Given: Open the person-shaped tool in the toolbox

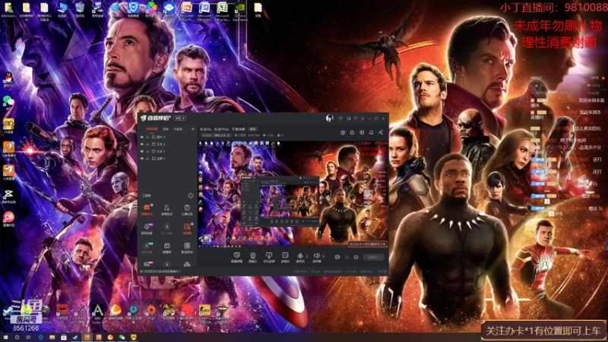Looking at the screenshot, I should point(166,210).
